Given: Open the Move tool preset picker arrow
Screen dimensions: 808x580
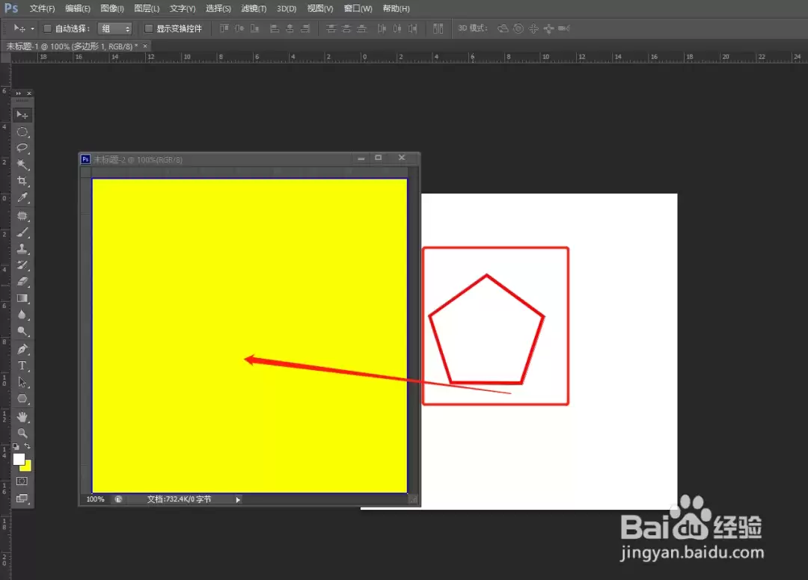Looking at the screenshot, I should click(32, 29).
